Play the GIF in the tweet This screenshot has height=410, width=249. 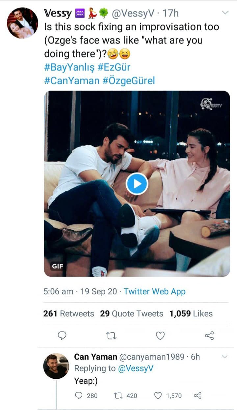[x=137, y=184]
